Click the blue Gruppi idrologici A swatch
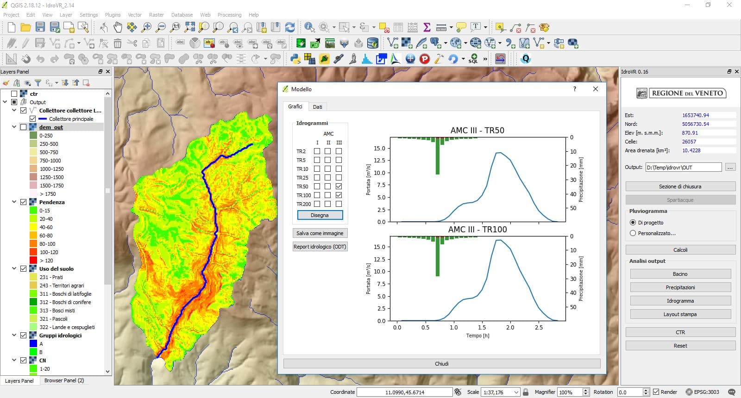The height and width of the screenshot is (398, 741). coord(33,344)
